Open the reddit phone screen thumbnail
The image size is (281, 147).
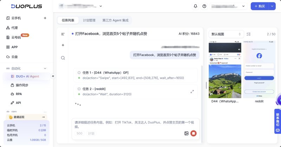click(x=259, y=70)
